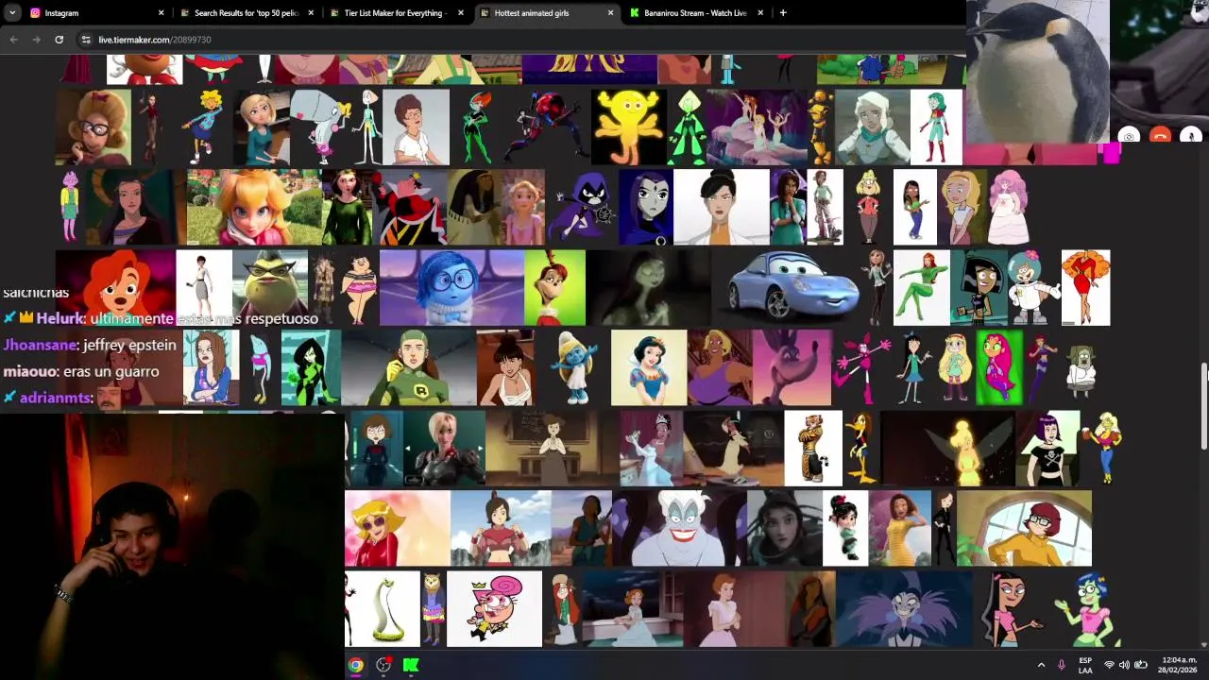End the call with the red hang-up button

pos(1160,136)
